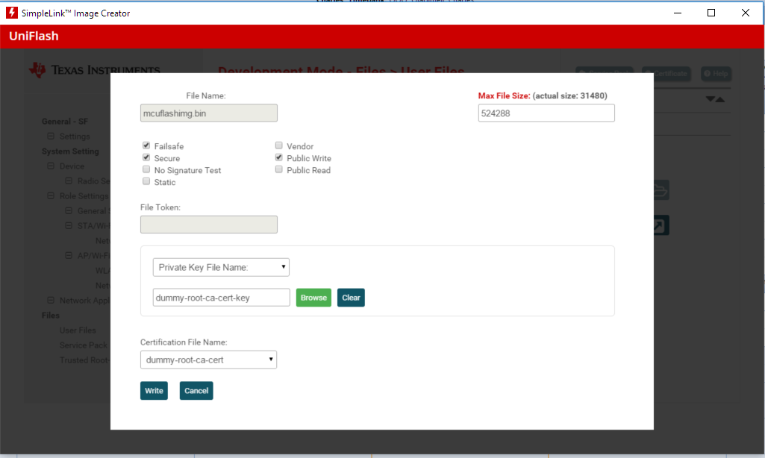Collapse the Settings node under General

[51, 136]
